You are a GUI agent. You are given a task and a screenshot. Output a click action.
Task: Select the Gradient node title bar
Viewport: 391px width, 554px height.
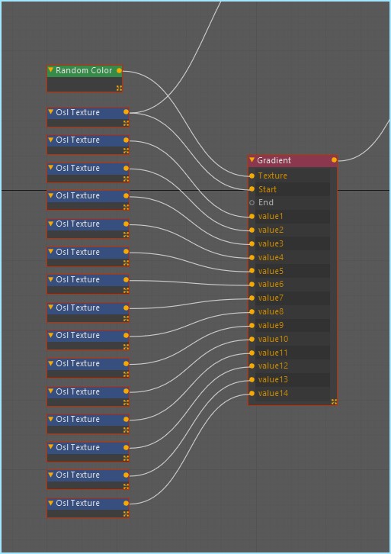[293, 160]
